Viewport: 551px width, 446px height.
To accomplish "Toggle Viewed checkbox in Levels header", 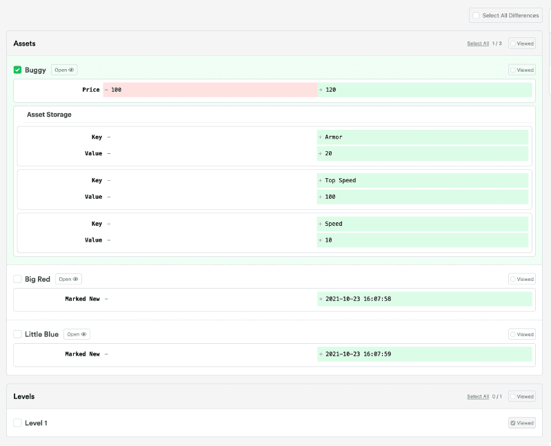I will click(x=522, y=396).
